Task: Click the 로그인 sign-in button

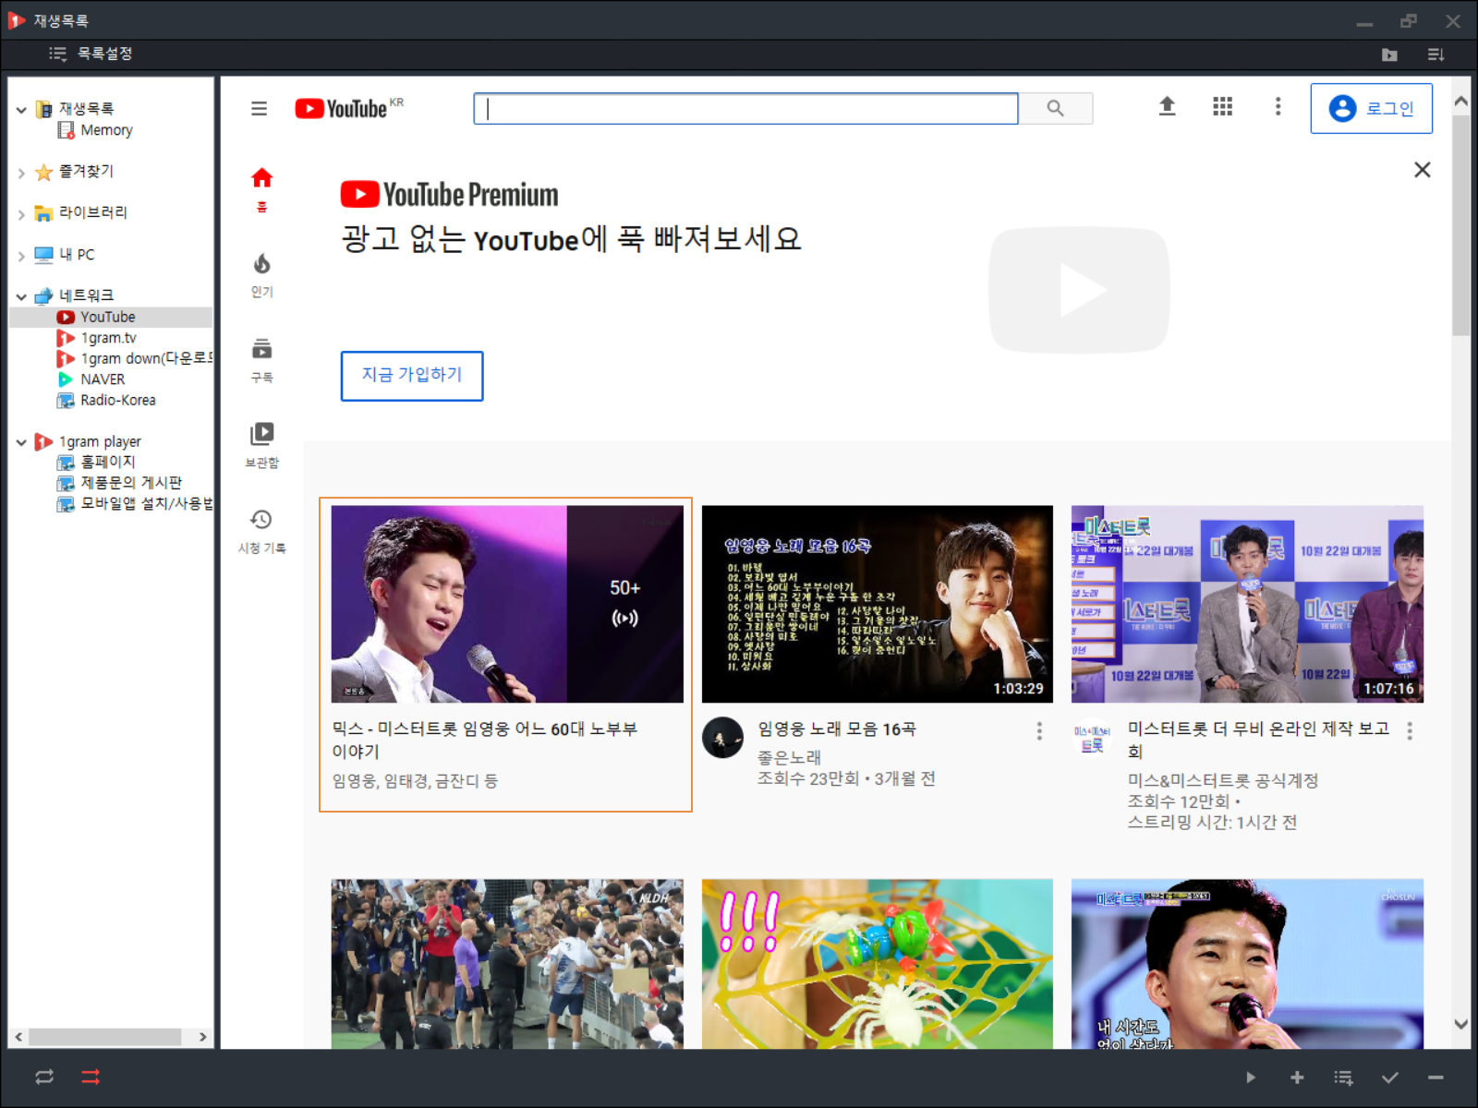Action: point(1372,109)
